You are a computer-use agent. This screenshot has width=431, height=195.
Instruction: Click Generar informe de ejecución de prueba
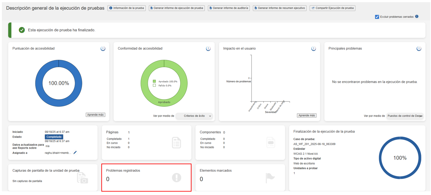click(x=176, y=8)
